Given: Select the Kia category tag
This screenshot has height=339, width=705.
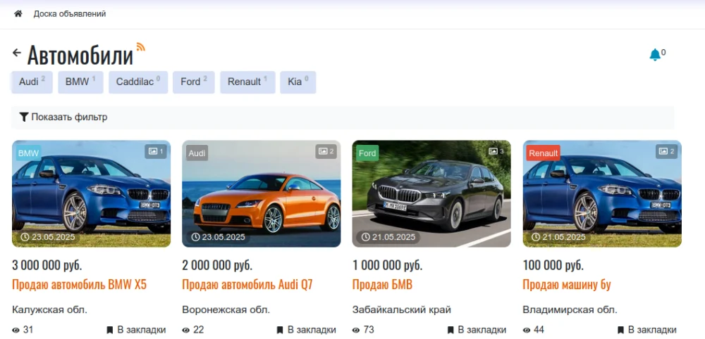Looking at the screenshot, I should (x=298, y=82).
